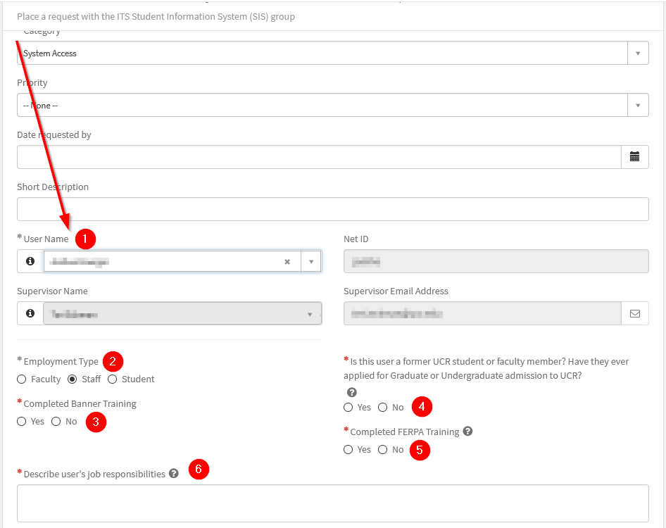Click the envelope icon by Supervisor Email
Screen dimensions: 666x528
coord(634,313)
